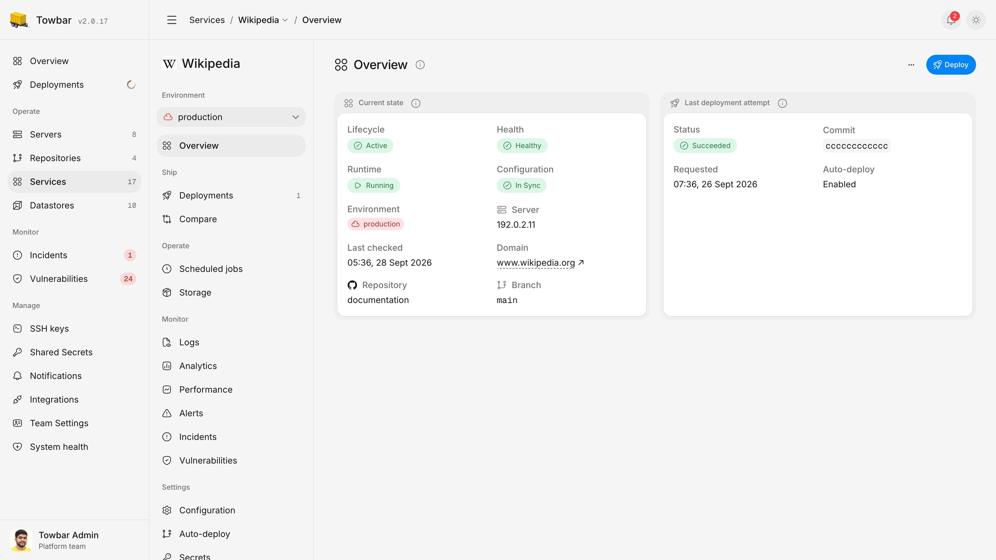Click the main sidebar Overview item
This screenshot has width=996, height=560.
[x=74, y=61]
